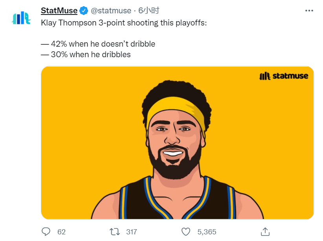Click the retweet arrows icon
The image size is (323, 241).
(114, 232)
